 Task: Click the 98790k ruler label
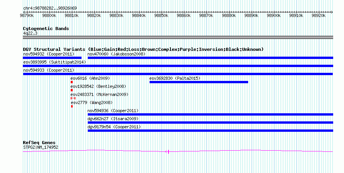point(27,15)
